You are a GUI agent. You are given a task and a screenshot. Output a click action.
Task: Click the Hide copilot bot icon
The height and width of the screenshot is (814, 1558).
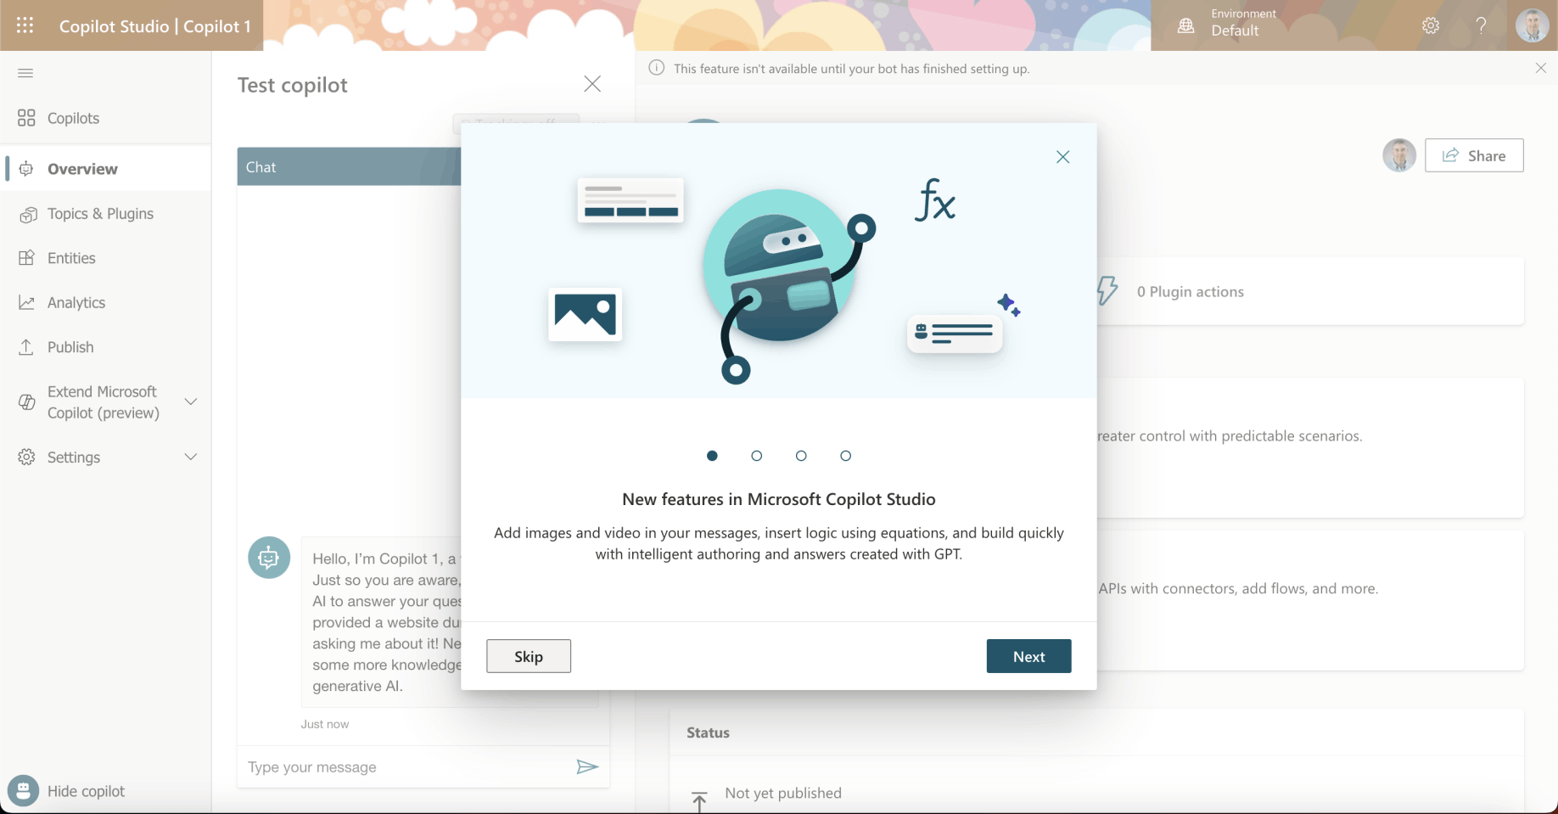[23, 791]
